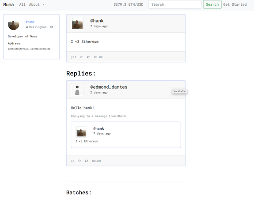Click the wallet address under Address:
Screen dimensions: 254x199
(x=29, y=49)
